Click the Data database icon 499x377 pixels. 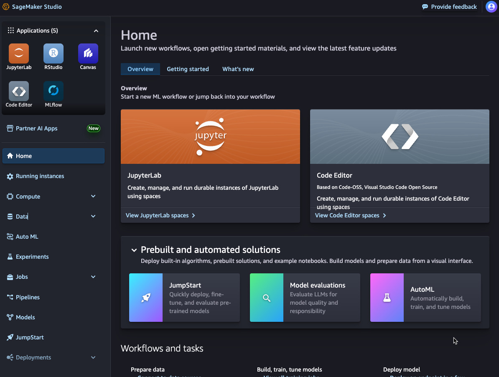[10, 217]
